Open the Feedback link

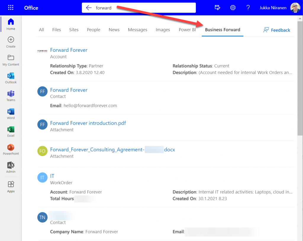pyautogui.click(x=277, y=30)
